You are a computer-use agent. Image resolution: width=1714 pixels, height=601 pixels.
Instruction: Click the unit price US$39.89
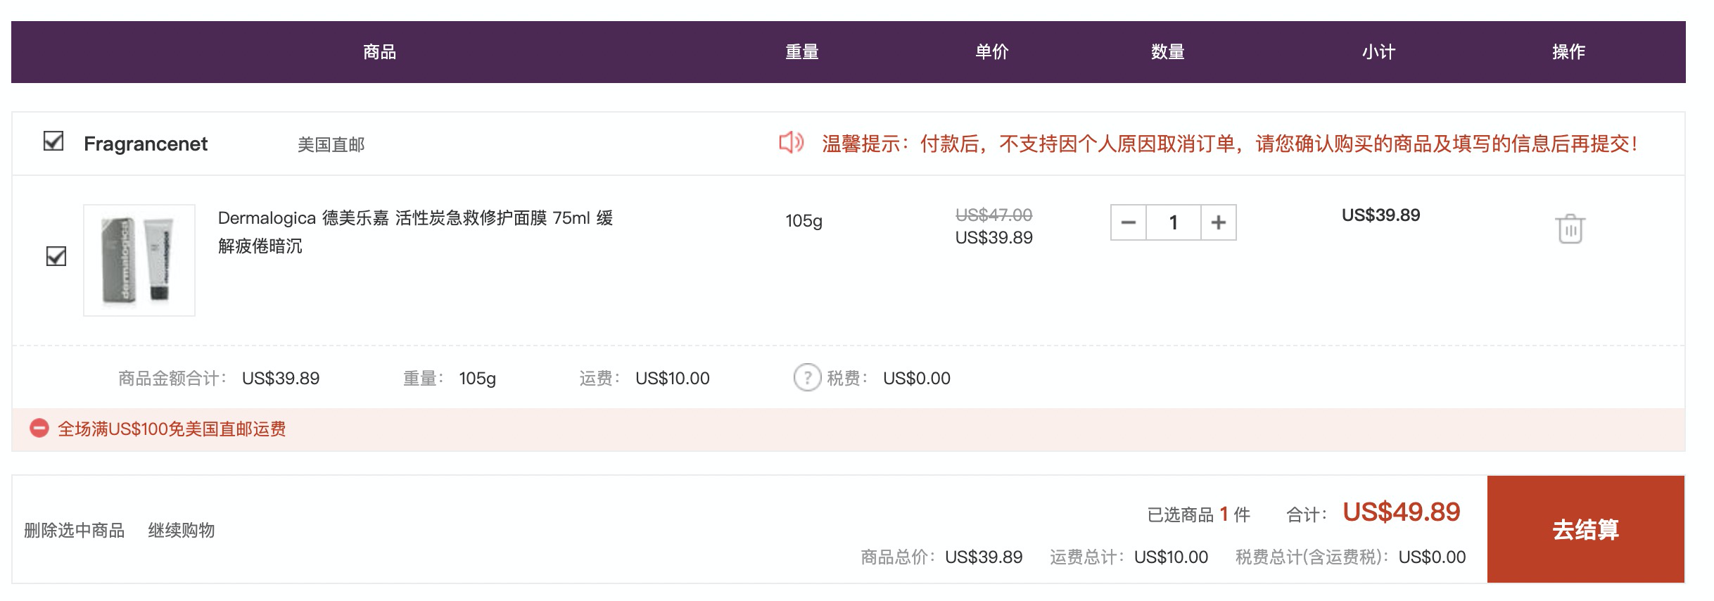tap(994, 237)
